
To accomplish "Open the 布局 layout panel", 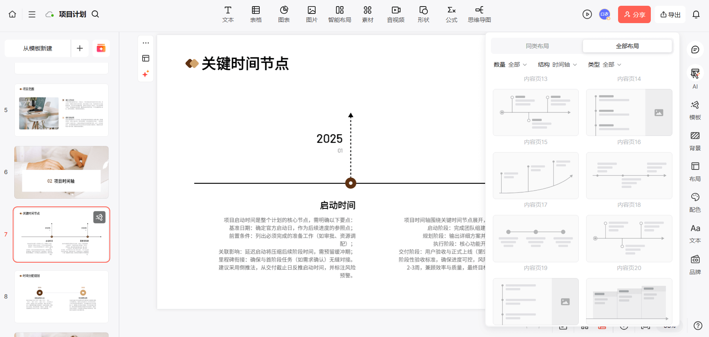I will pyautogui.click(x=695, y=171).
